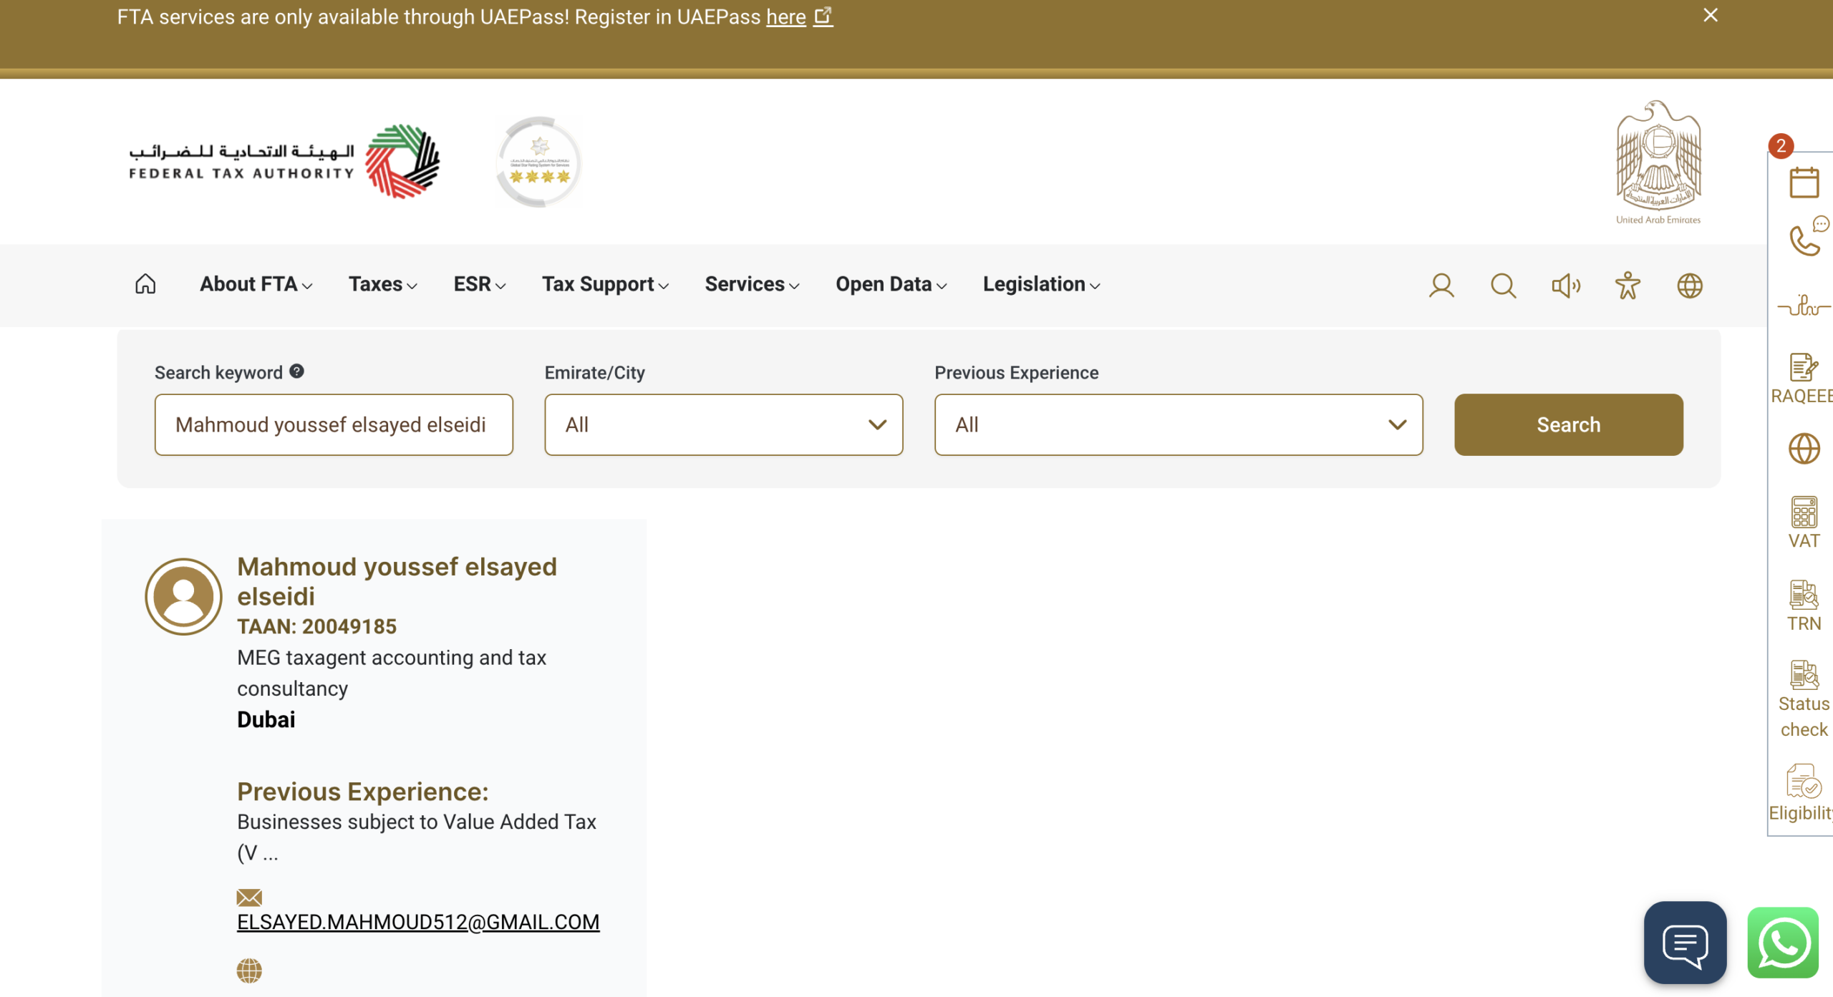Click the Federal Tax Authority logo
1833x997 pixels.
tap(284, 162)
